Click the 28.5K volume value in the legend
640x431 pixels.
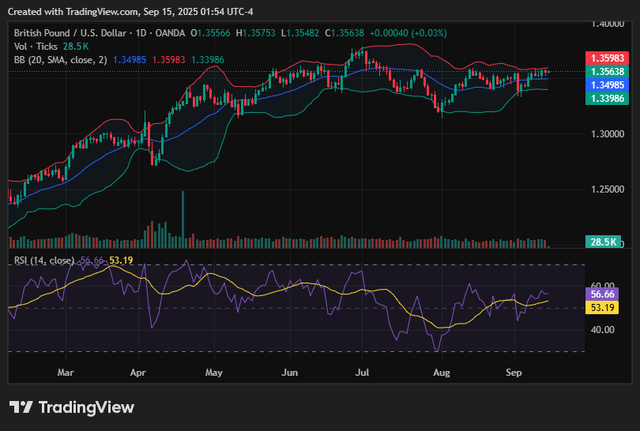tap(76, 47)
